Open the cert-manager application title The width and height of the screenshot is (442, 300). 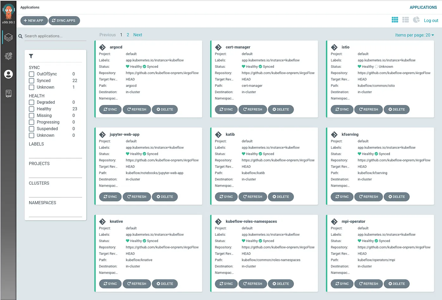(x=238, y=47)
